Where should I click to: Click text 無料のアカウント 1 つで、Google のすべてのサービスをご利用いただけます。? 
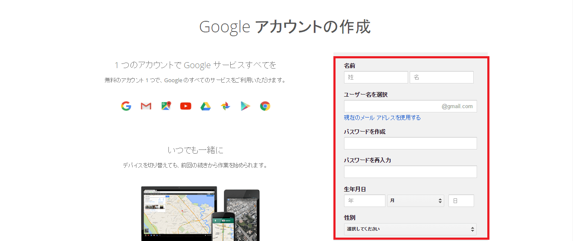pos(195,80)
